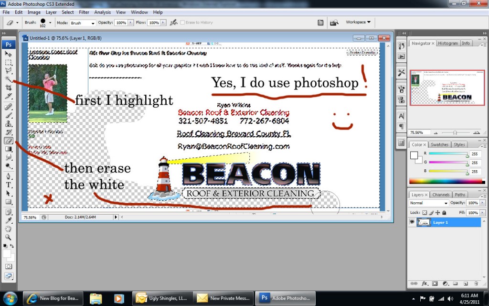Select the Move tool

click(x=9, y=54)
